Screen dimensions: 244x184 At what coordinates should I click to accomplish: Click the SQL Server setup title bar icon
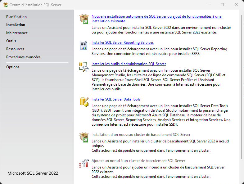[x=6, y=5]
